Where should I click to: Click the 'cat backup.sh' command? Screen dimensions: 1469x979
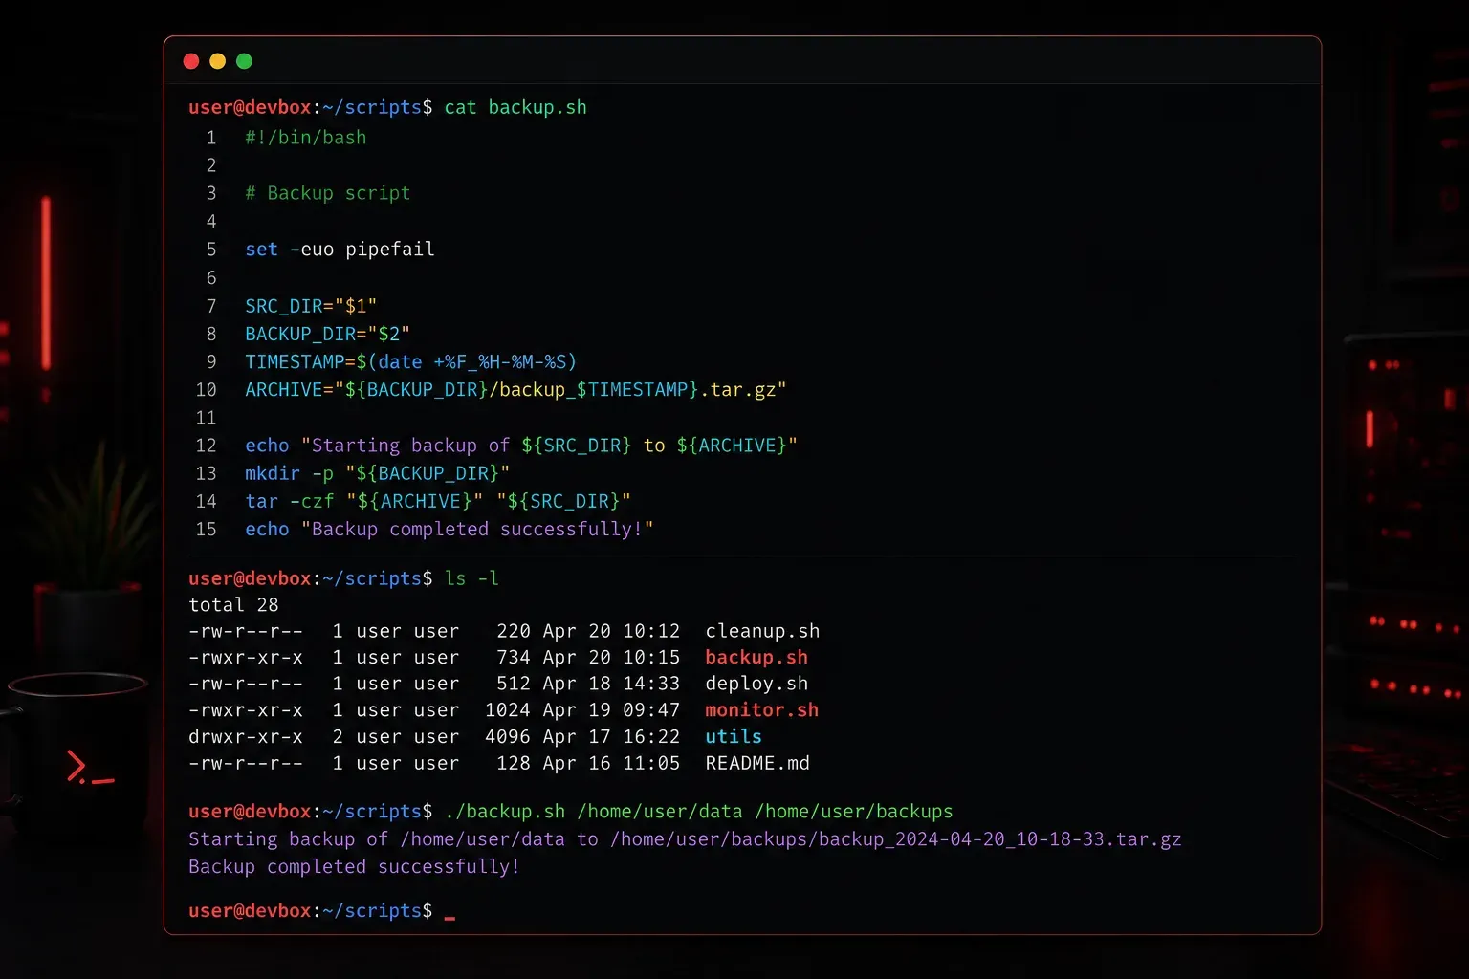pos(515,107)
